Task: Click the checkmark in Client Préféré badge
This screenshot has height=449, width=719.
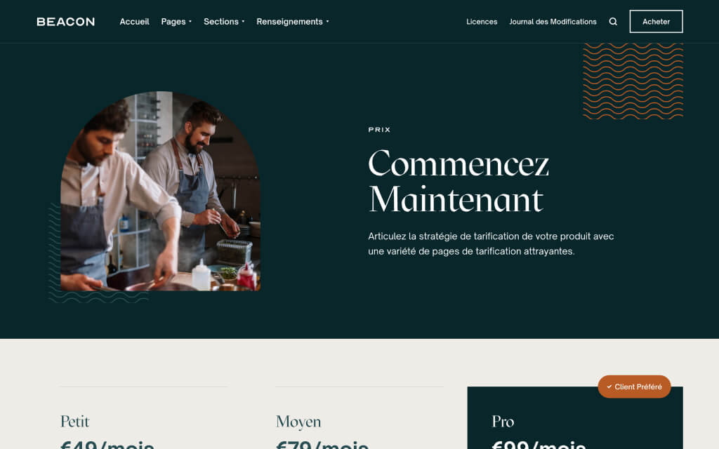Action: tap(609, 387)
